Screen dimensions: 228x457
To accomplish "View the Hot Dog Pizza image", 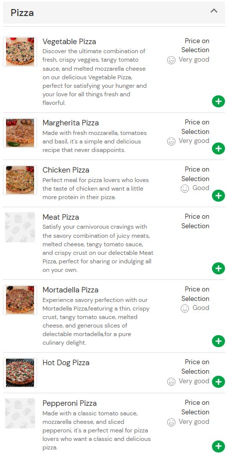I will [20, 373].
